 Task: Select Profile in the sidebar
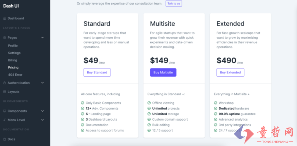(x=13, y=46)
